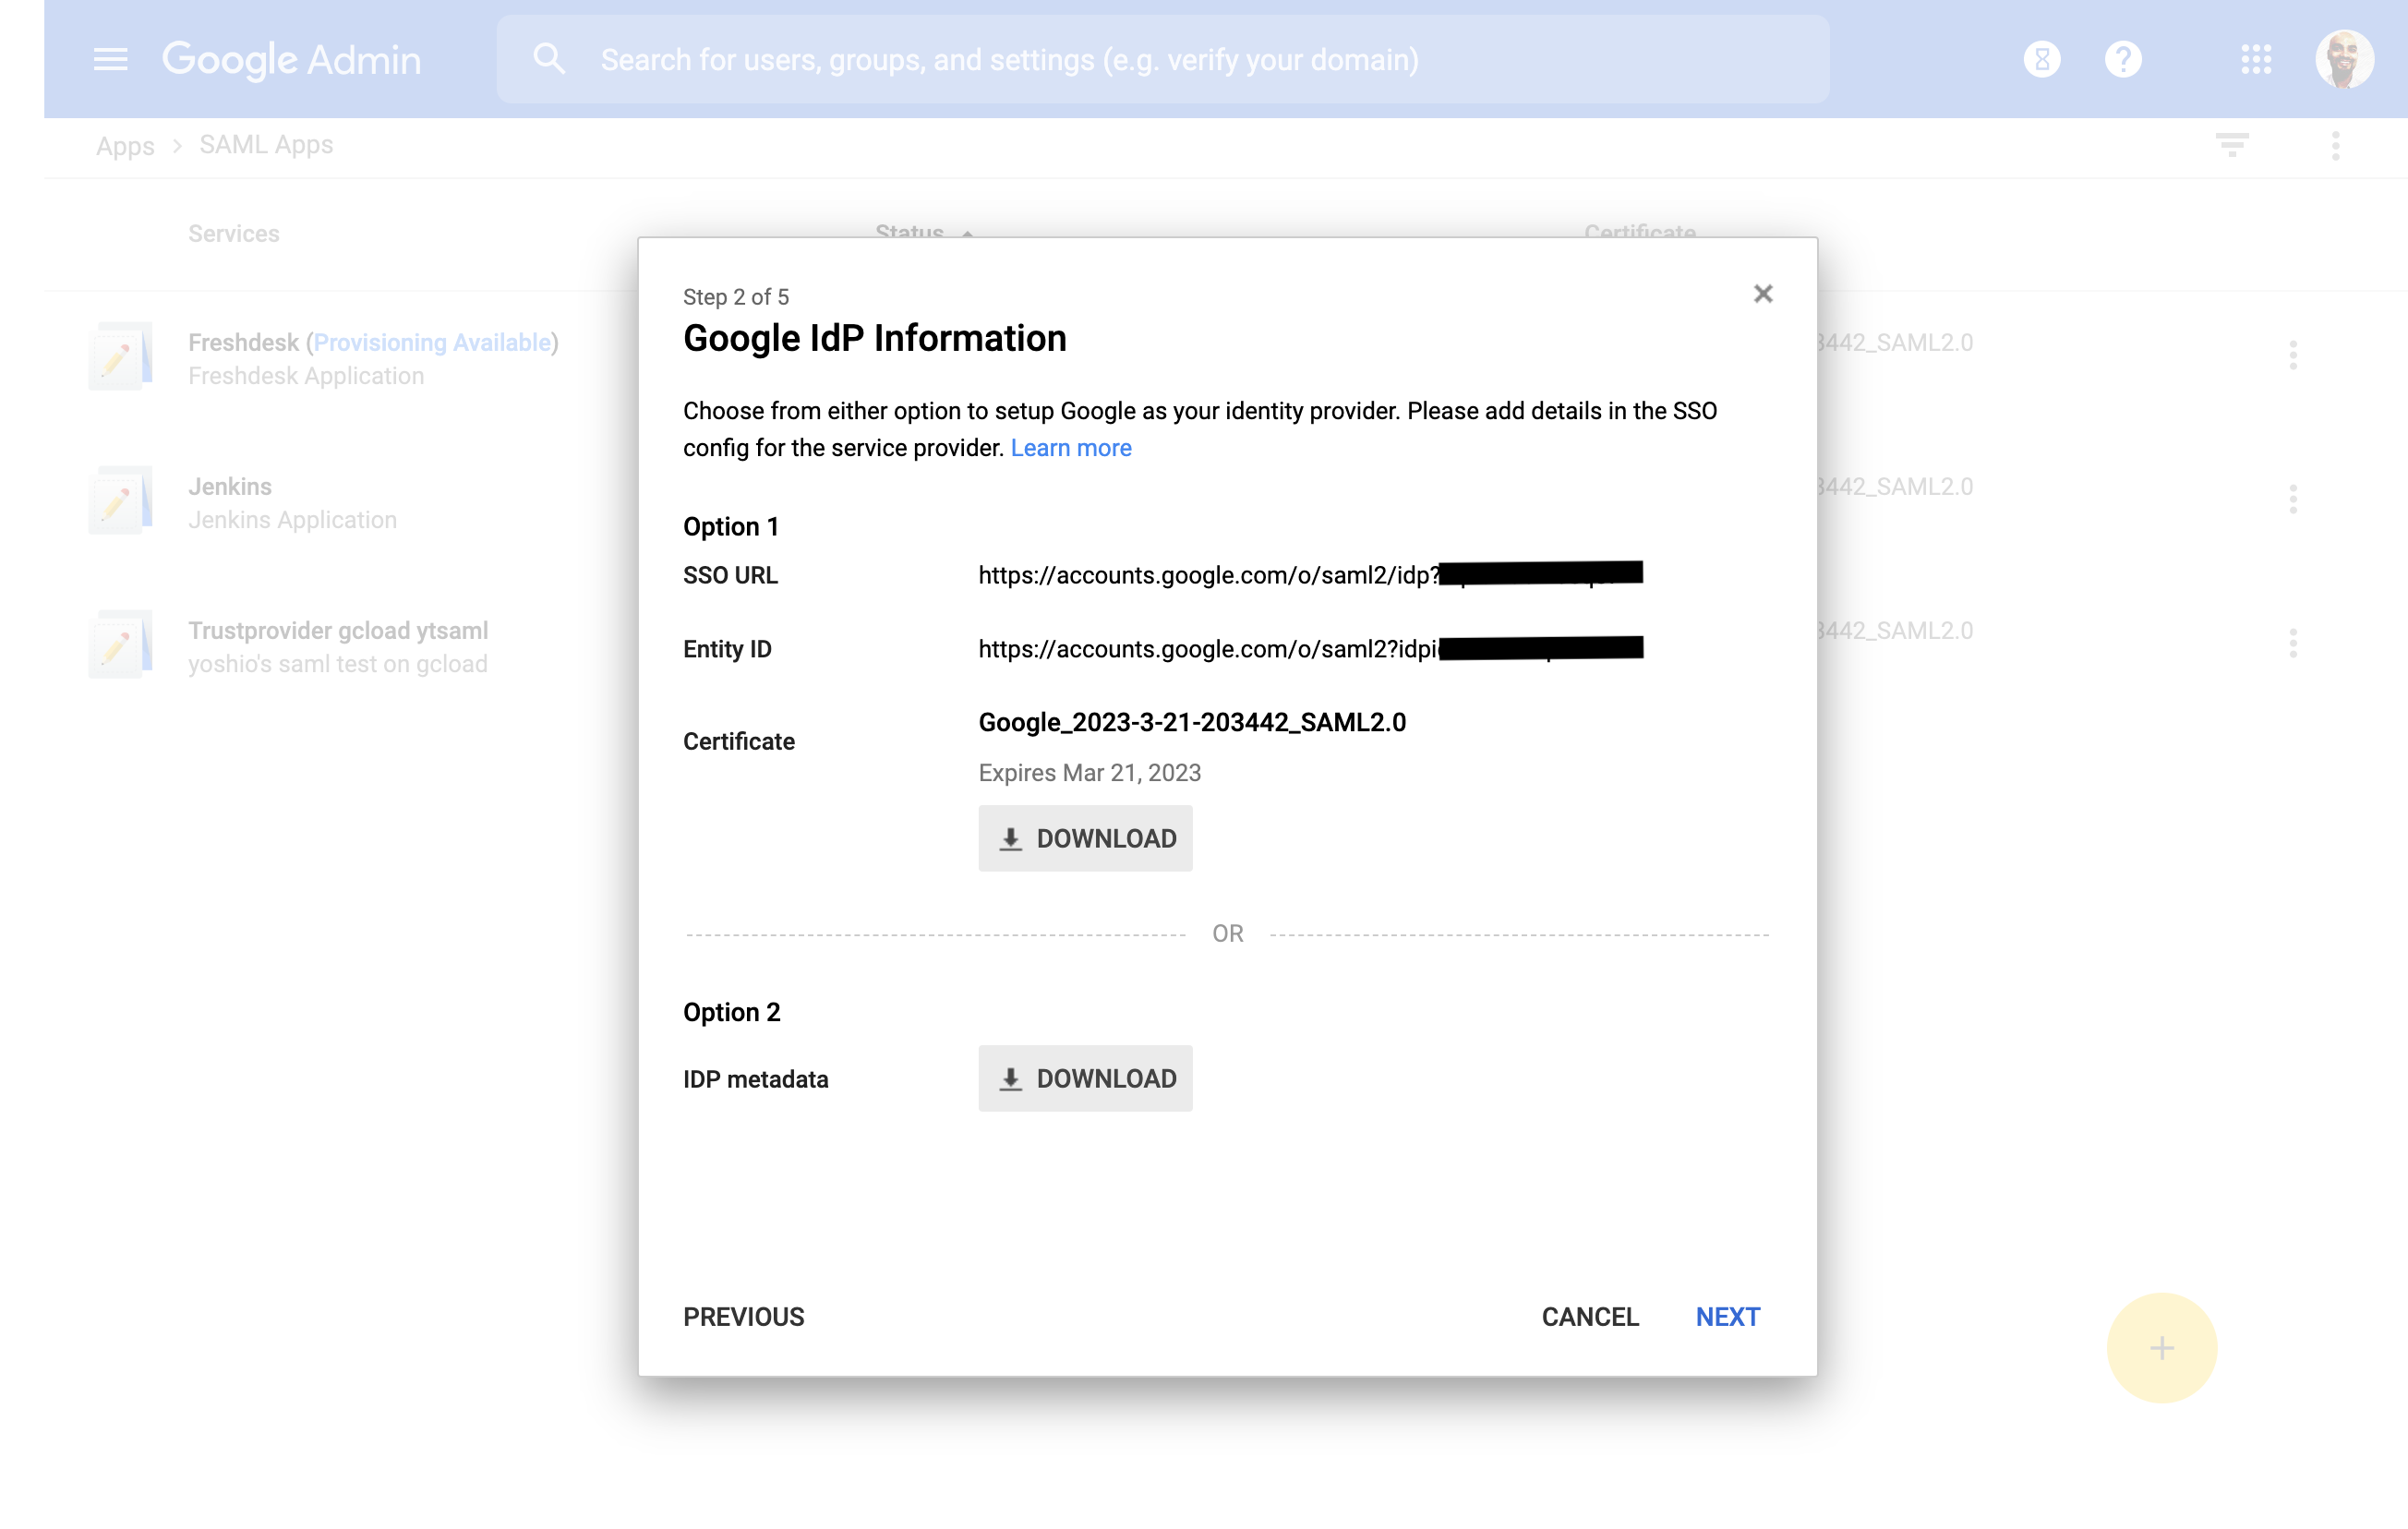The width and height of the screenshot is (2408, 1529).
Task: Click the Provisioning Available link
Action: coord(432,342)
